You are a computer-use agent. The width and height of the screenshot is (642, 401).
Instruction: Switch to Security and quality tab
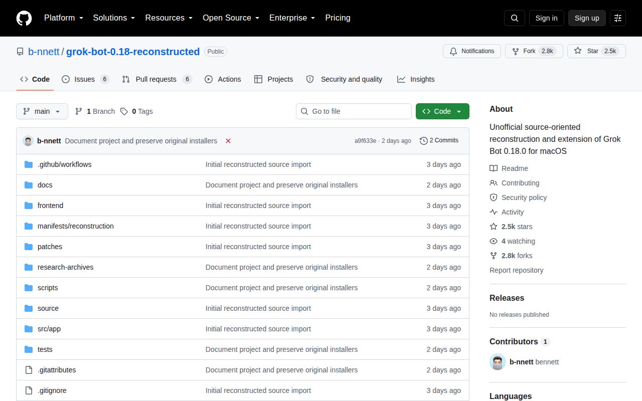344,79
